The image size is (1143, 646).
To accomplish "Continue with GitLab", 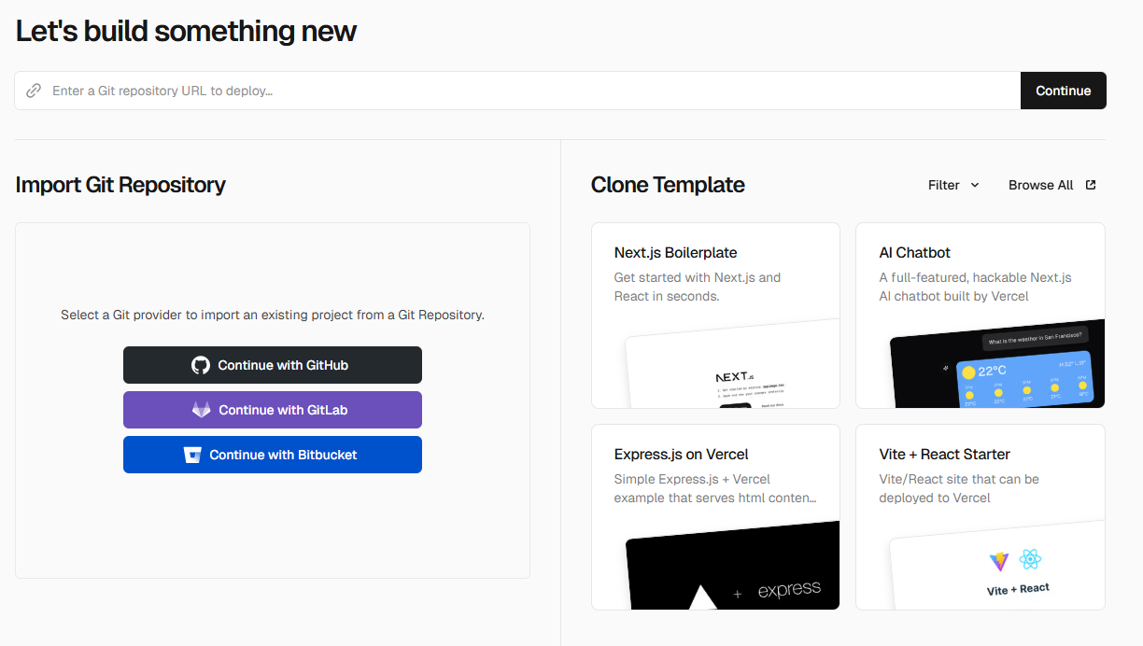I will click(273, 410).
